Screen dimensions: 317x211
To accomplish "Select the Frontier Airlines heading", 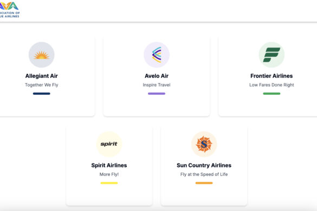I will click(271, 76).
